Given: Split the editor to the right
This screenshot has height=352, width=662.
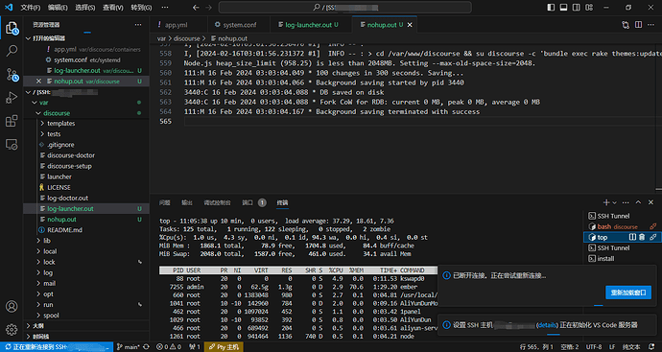Looking at the screenshot, I should click(x=638, y=25).
